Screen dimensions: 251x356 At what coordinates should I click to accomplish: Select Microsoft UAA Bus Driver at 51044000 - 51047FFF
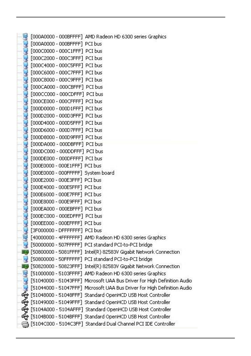tap(111, 288)
